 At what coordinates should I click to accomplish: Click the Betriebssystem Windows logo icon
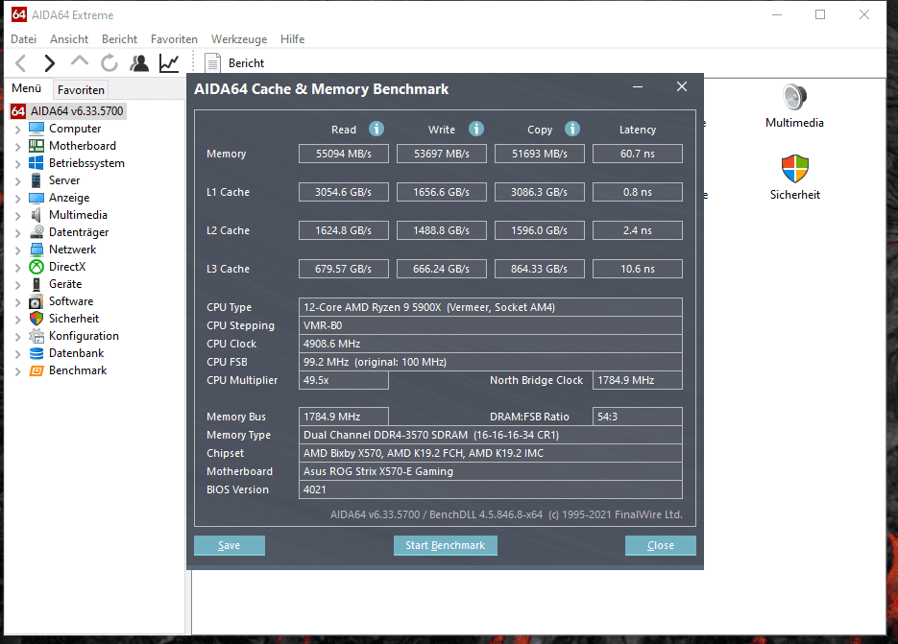click(36, 162)
